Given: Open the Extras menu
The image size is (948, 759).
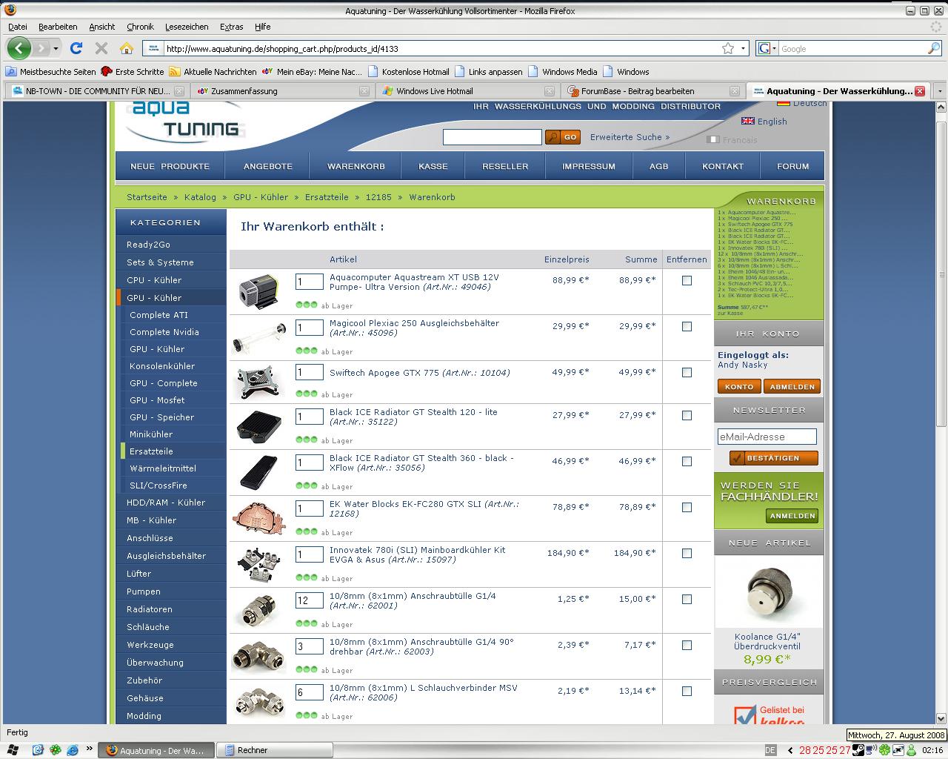Looking at the screenshot, I should click(231, 27).
